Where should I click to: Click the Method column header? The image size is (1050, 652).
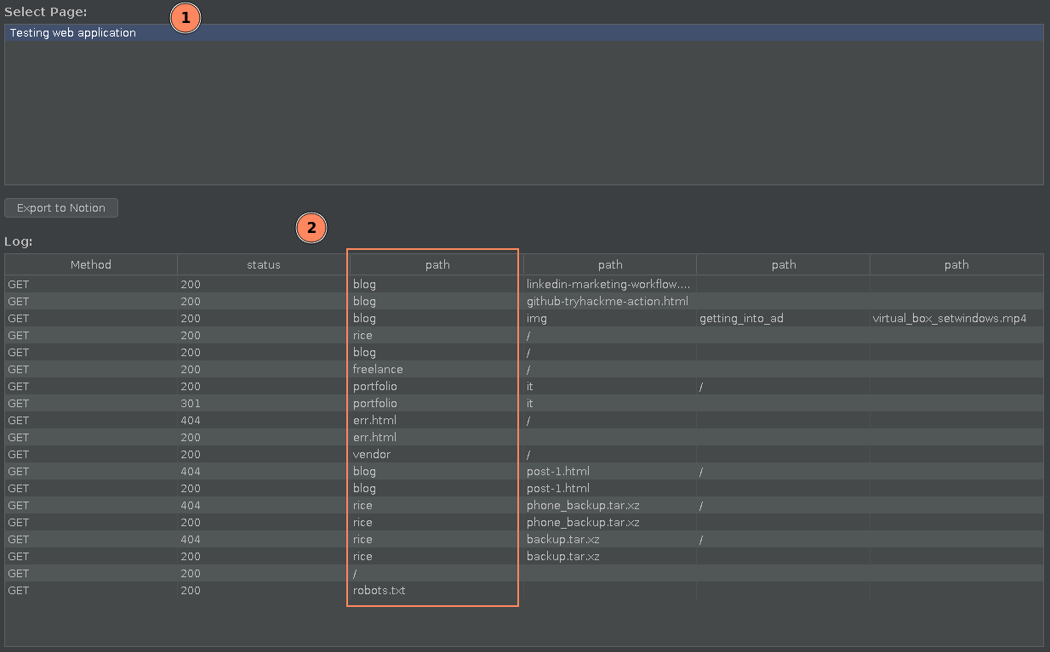pos(91,265)
